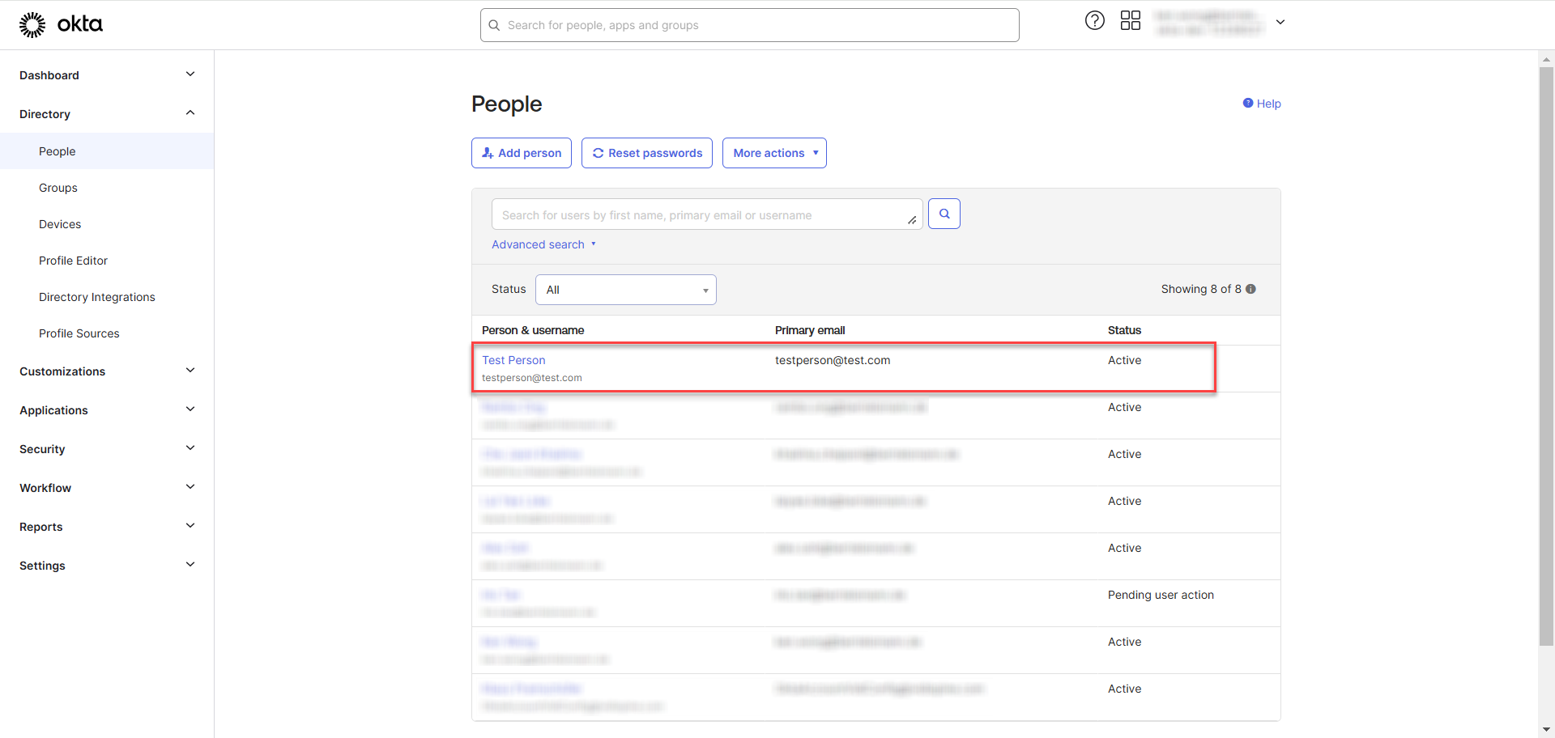Select Directory Integrations in sidebar

pos(97,297)
